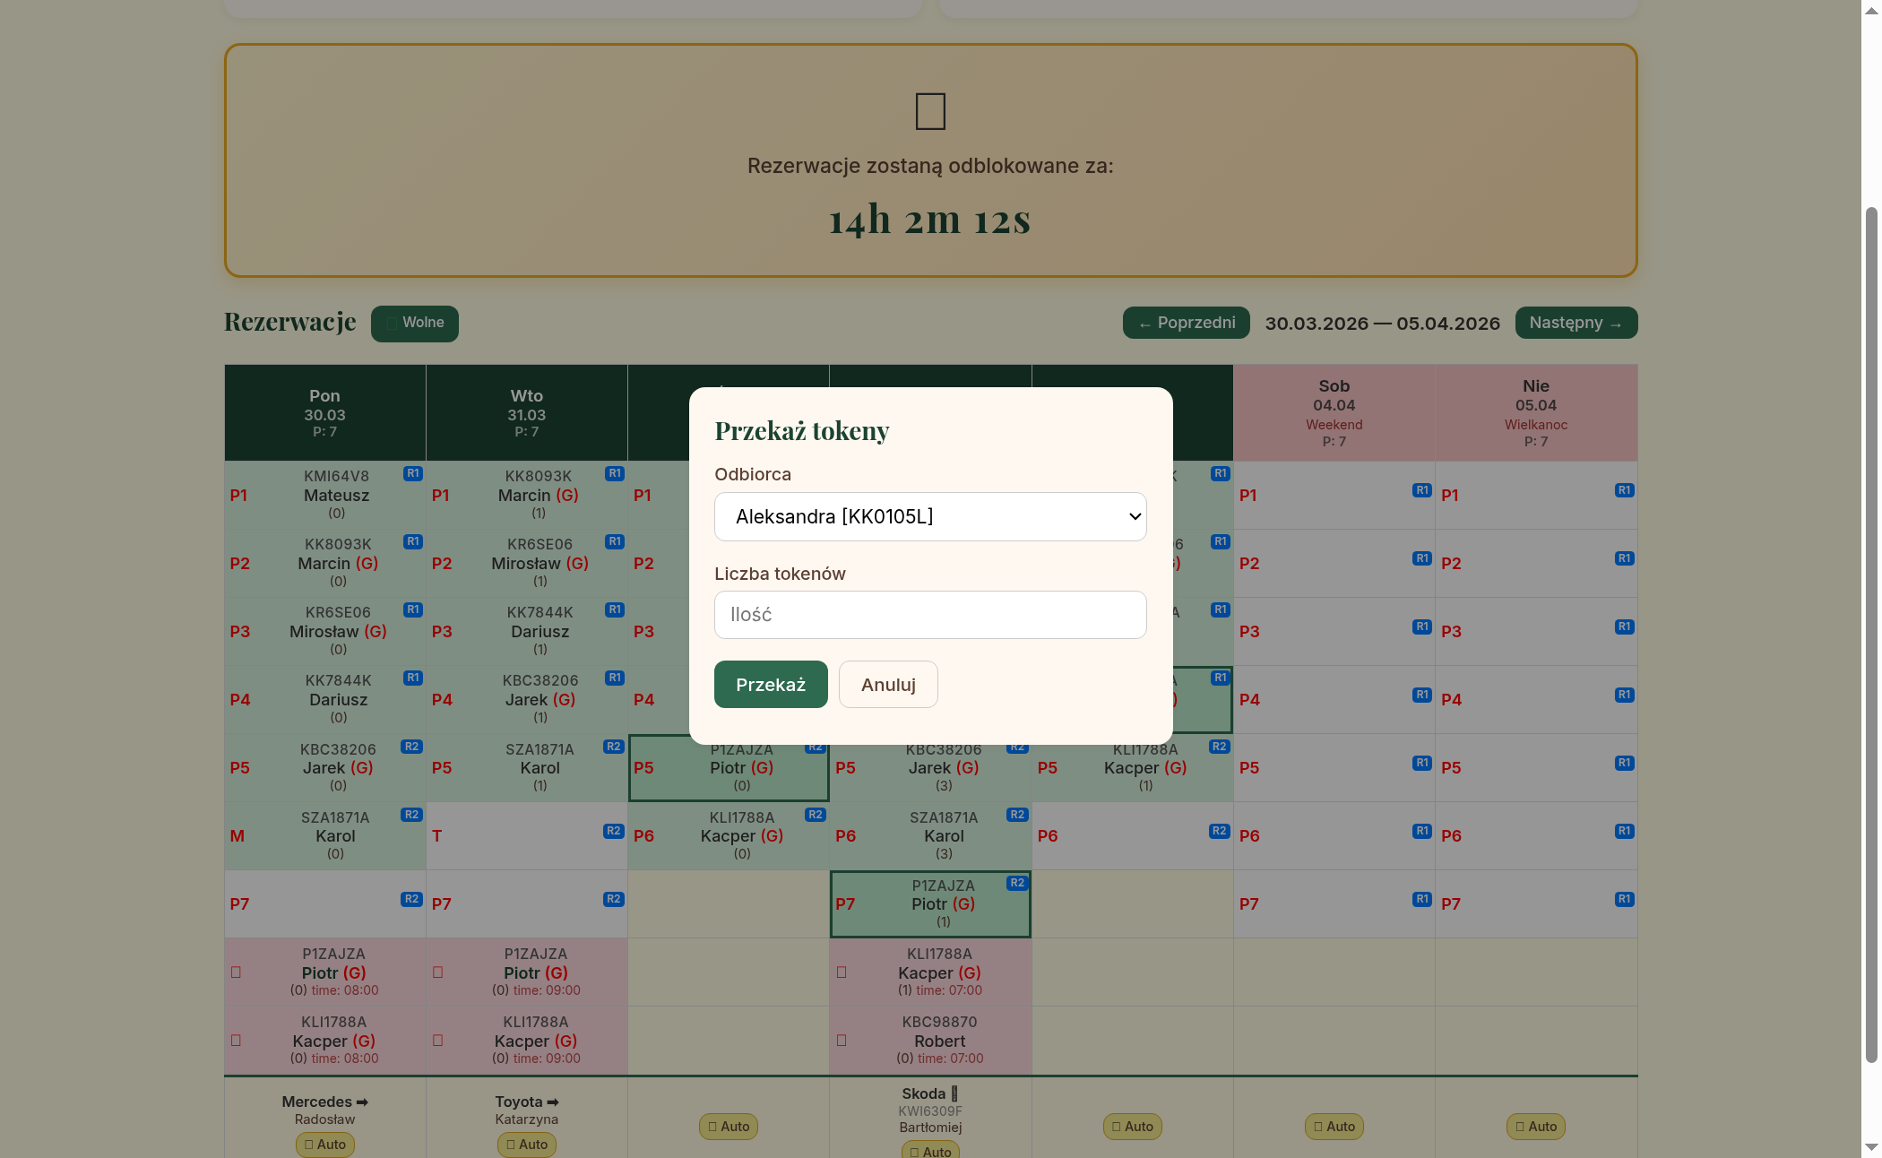Click the R2 badge on Karol's SZA1871A Monday cell

412,814
